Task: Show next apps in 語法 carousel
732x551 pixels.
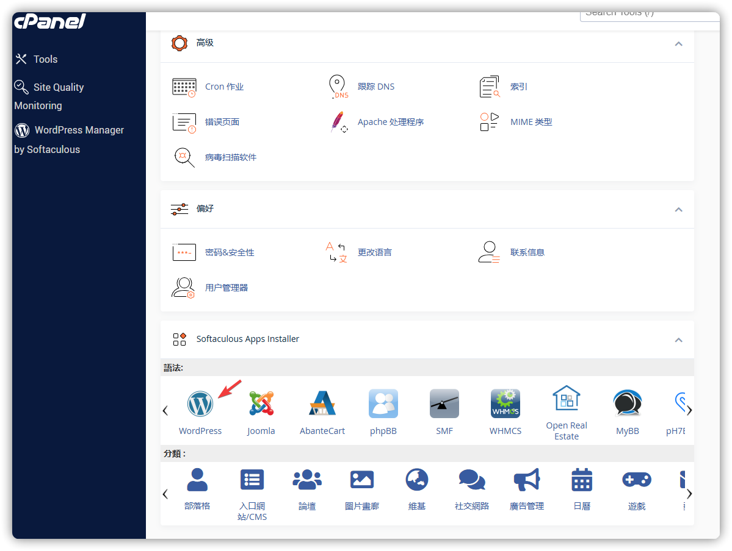Action: pyautogui.click(x=689, y=411)
